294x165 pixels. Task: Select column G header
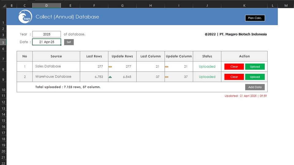click(122, 6)
